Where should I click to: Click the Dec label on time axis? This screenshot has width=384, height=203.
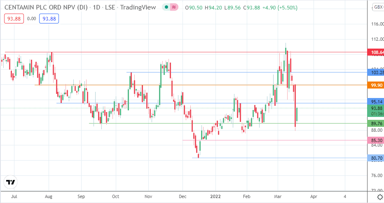[x=183, y=196]
